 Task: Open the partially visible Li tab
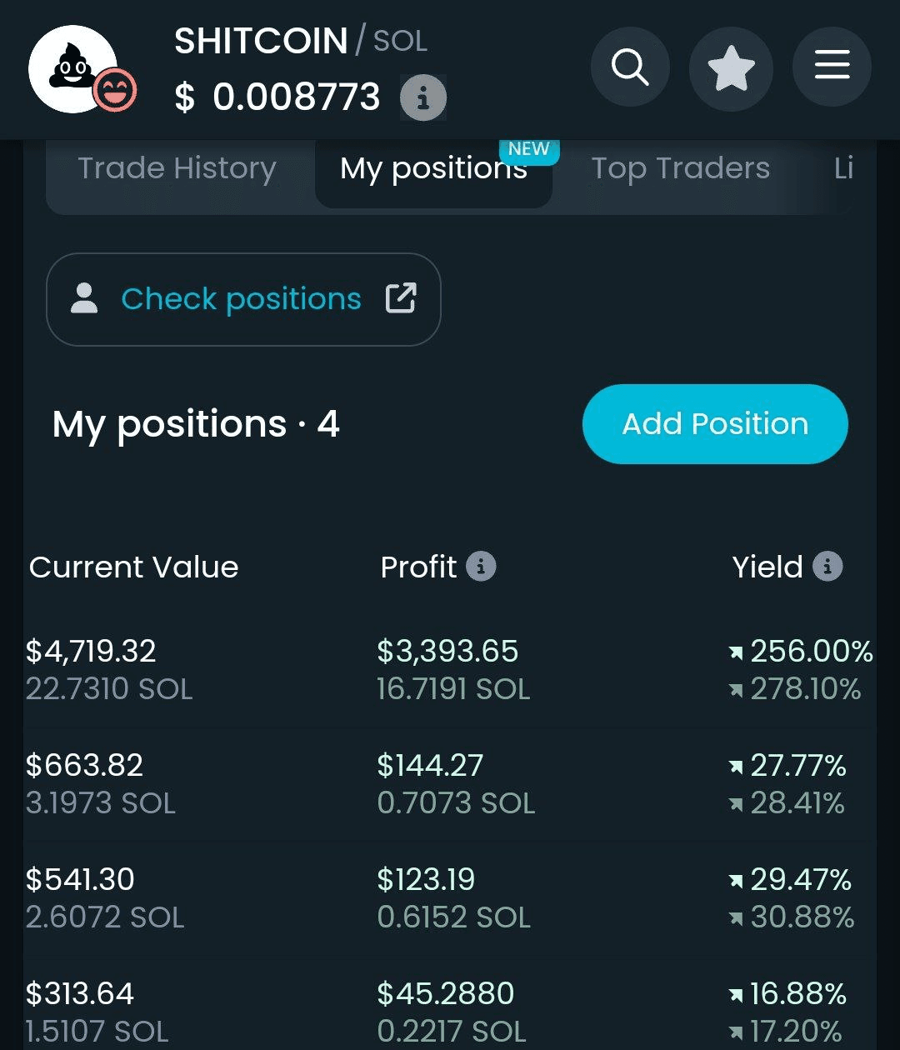[843, 169]
